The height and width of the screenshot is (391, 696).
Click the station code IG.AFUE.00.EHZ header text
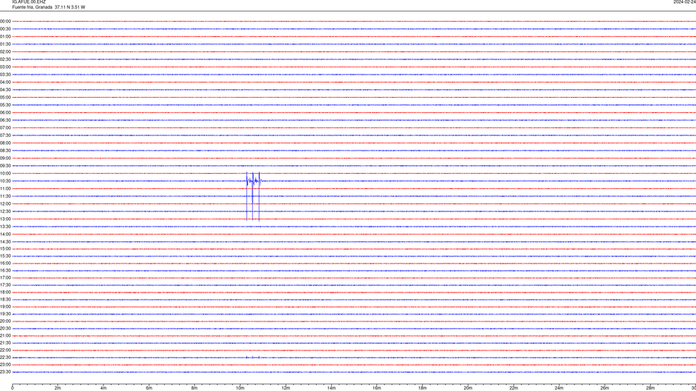(29, 1)
